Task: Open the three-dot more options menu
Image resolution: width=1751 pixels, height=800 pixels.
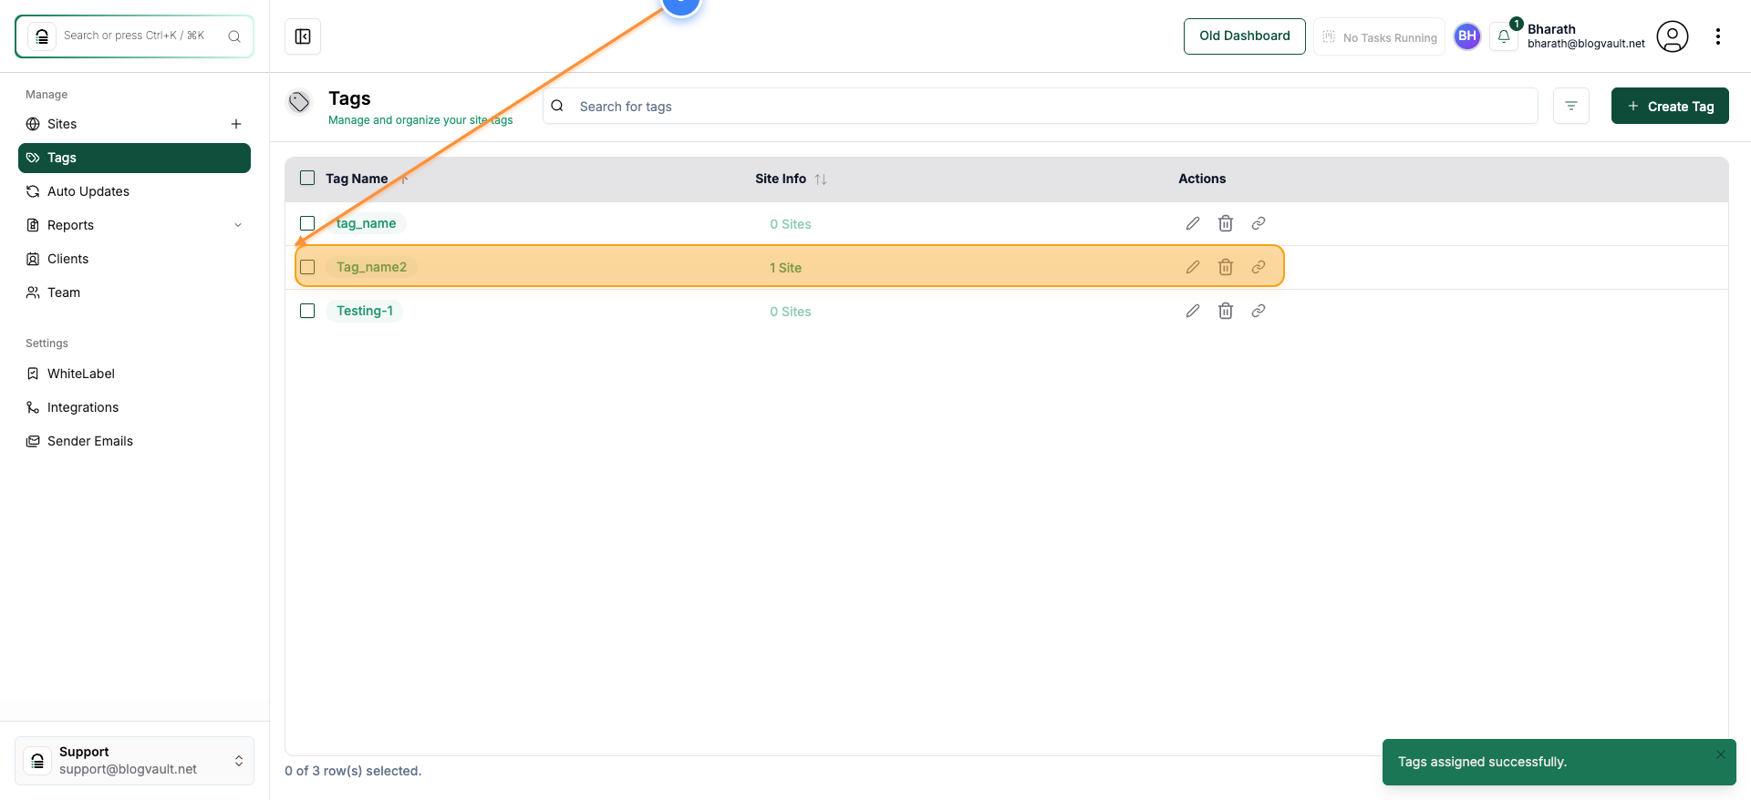Action: click(x=1718, y=36)
